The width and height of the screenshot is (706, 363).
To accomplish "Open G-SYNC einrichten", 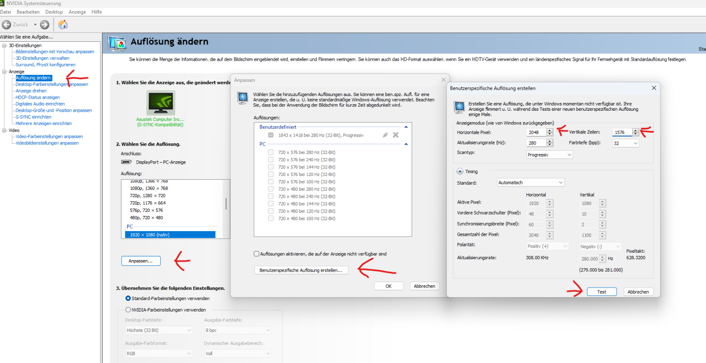I will coord(34,117).
